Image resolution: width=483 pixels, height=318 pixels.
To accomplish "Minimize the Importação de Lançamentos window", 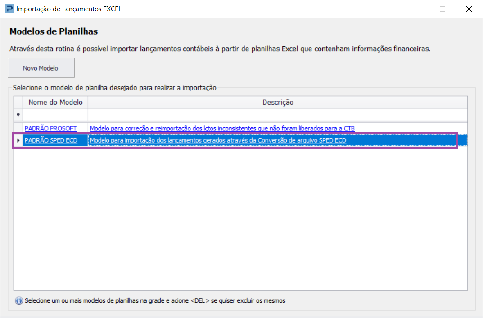I will pos(416,9).
